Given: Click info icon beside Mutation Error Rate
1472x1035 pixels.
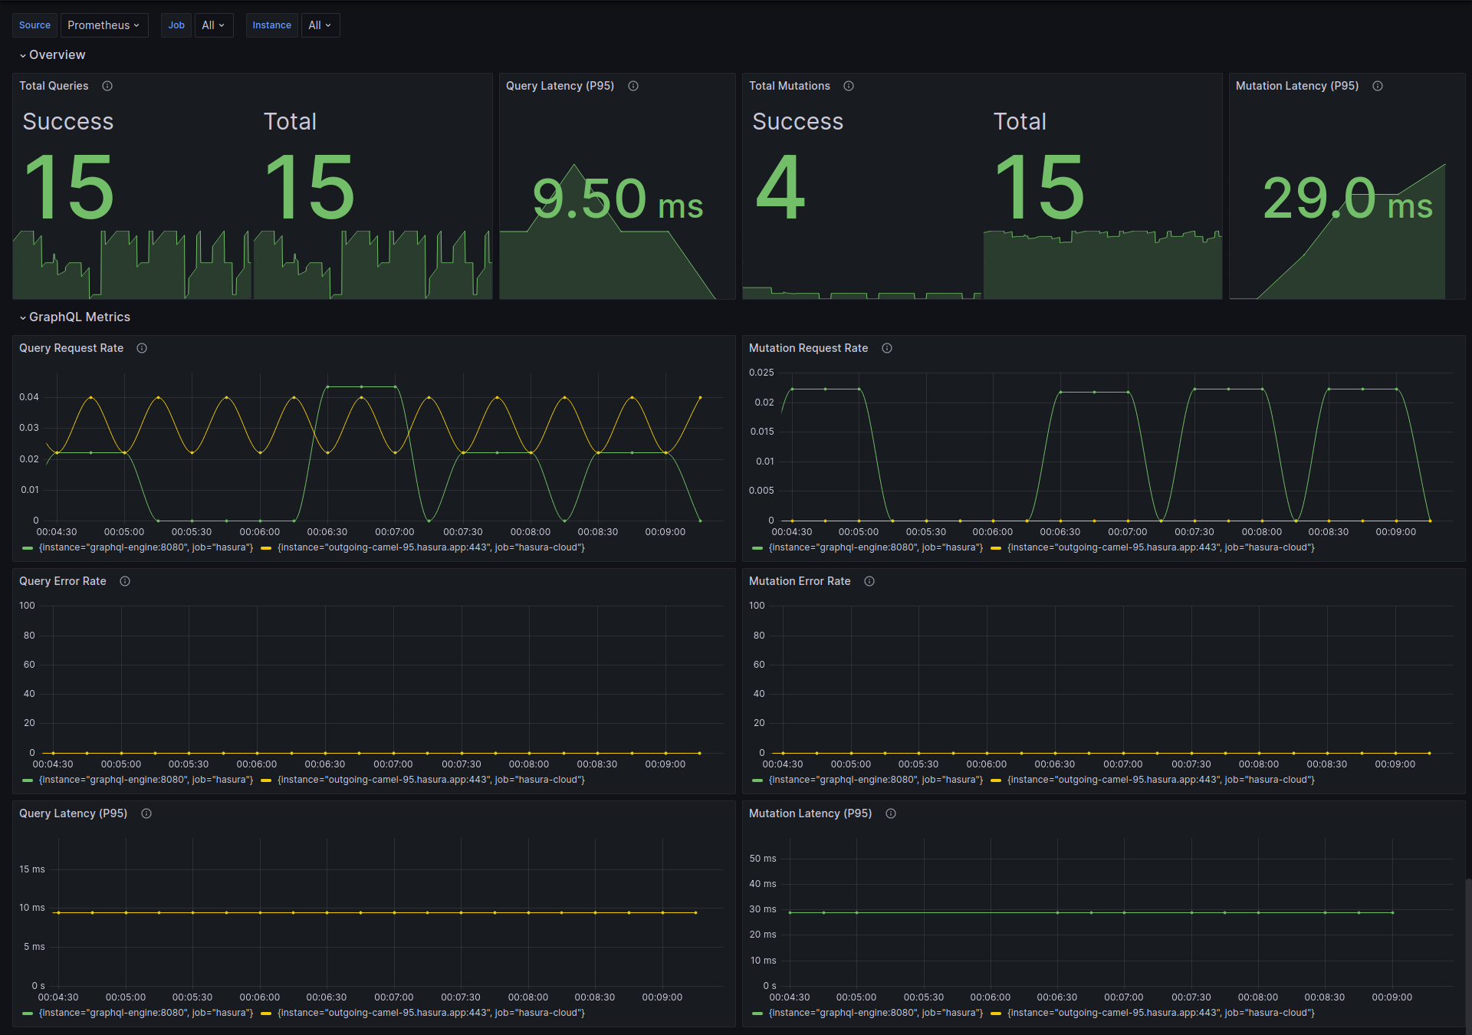Looking at the screenshot, I should pos(869,581).
